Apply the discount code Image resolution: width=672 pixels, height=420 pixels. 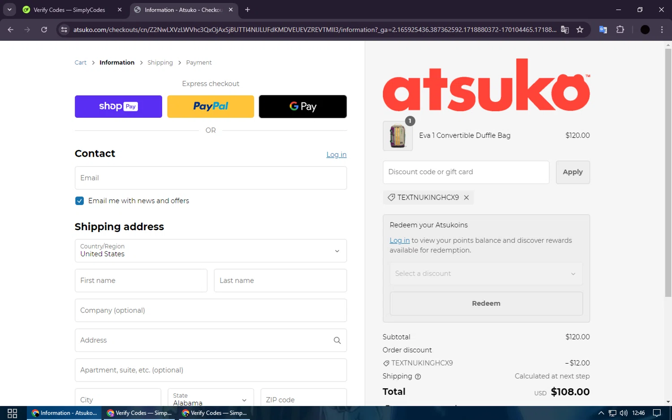[x=573, y=172]
